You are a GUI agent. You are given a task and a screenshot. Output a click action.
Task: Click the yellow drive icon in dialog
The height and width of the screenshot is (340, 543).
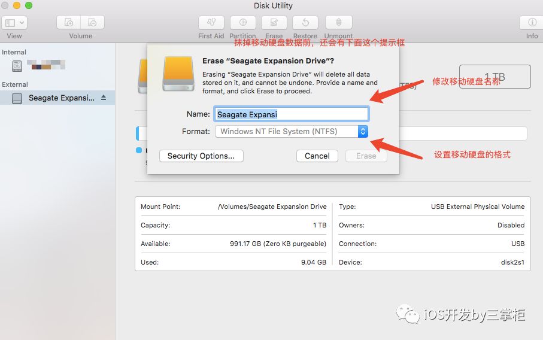[178, 74]
